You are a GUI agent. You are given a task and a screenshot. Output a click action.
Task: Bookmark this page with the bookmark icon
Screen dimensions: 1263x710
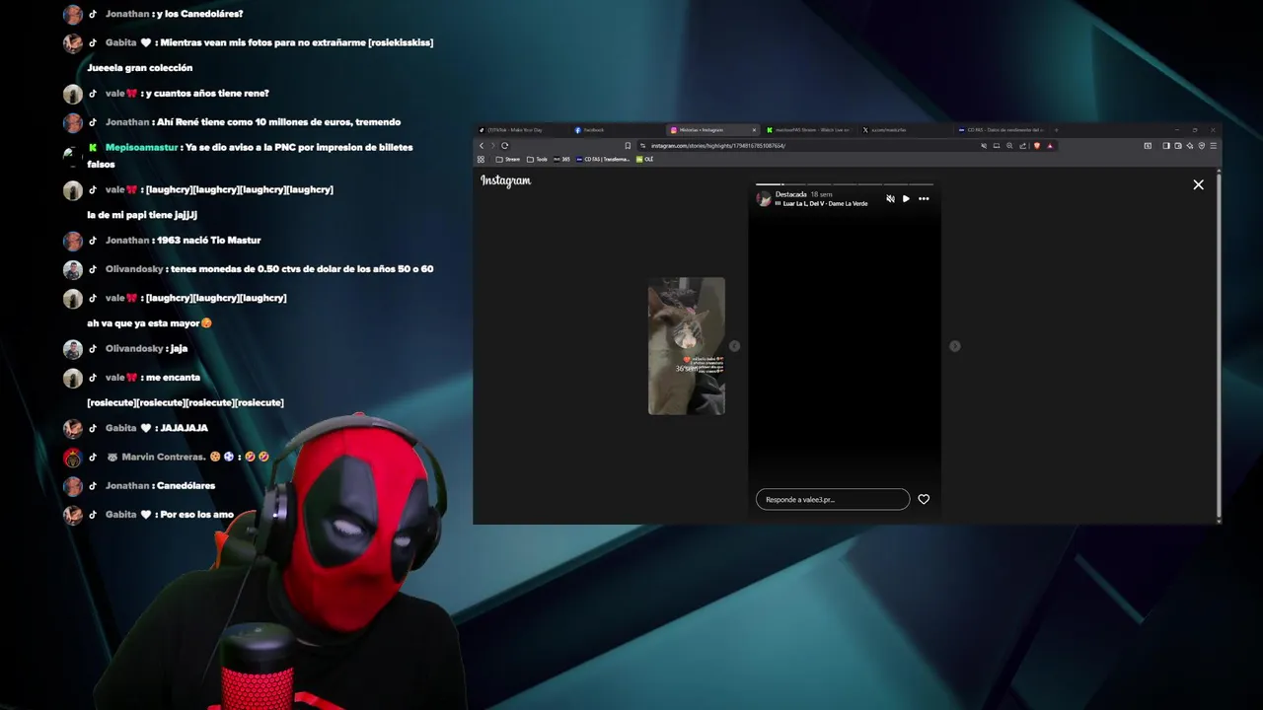tap(628, 146)
